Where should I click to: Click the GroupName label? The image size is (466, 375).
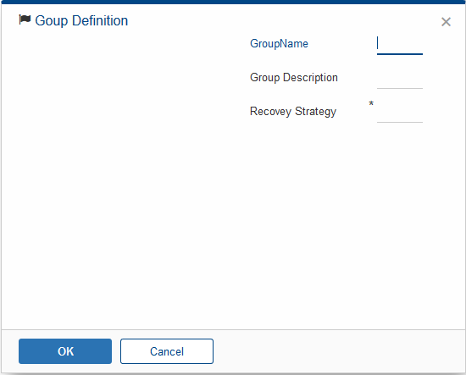click(279, 44)
